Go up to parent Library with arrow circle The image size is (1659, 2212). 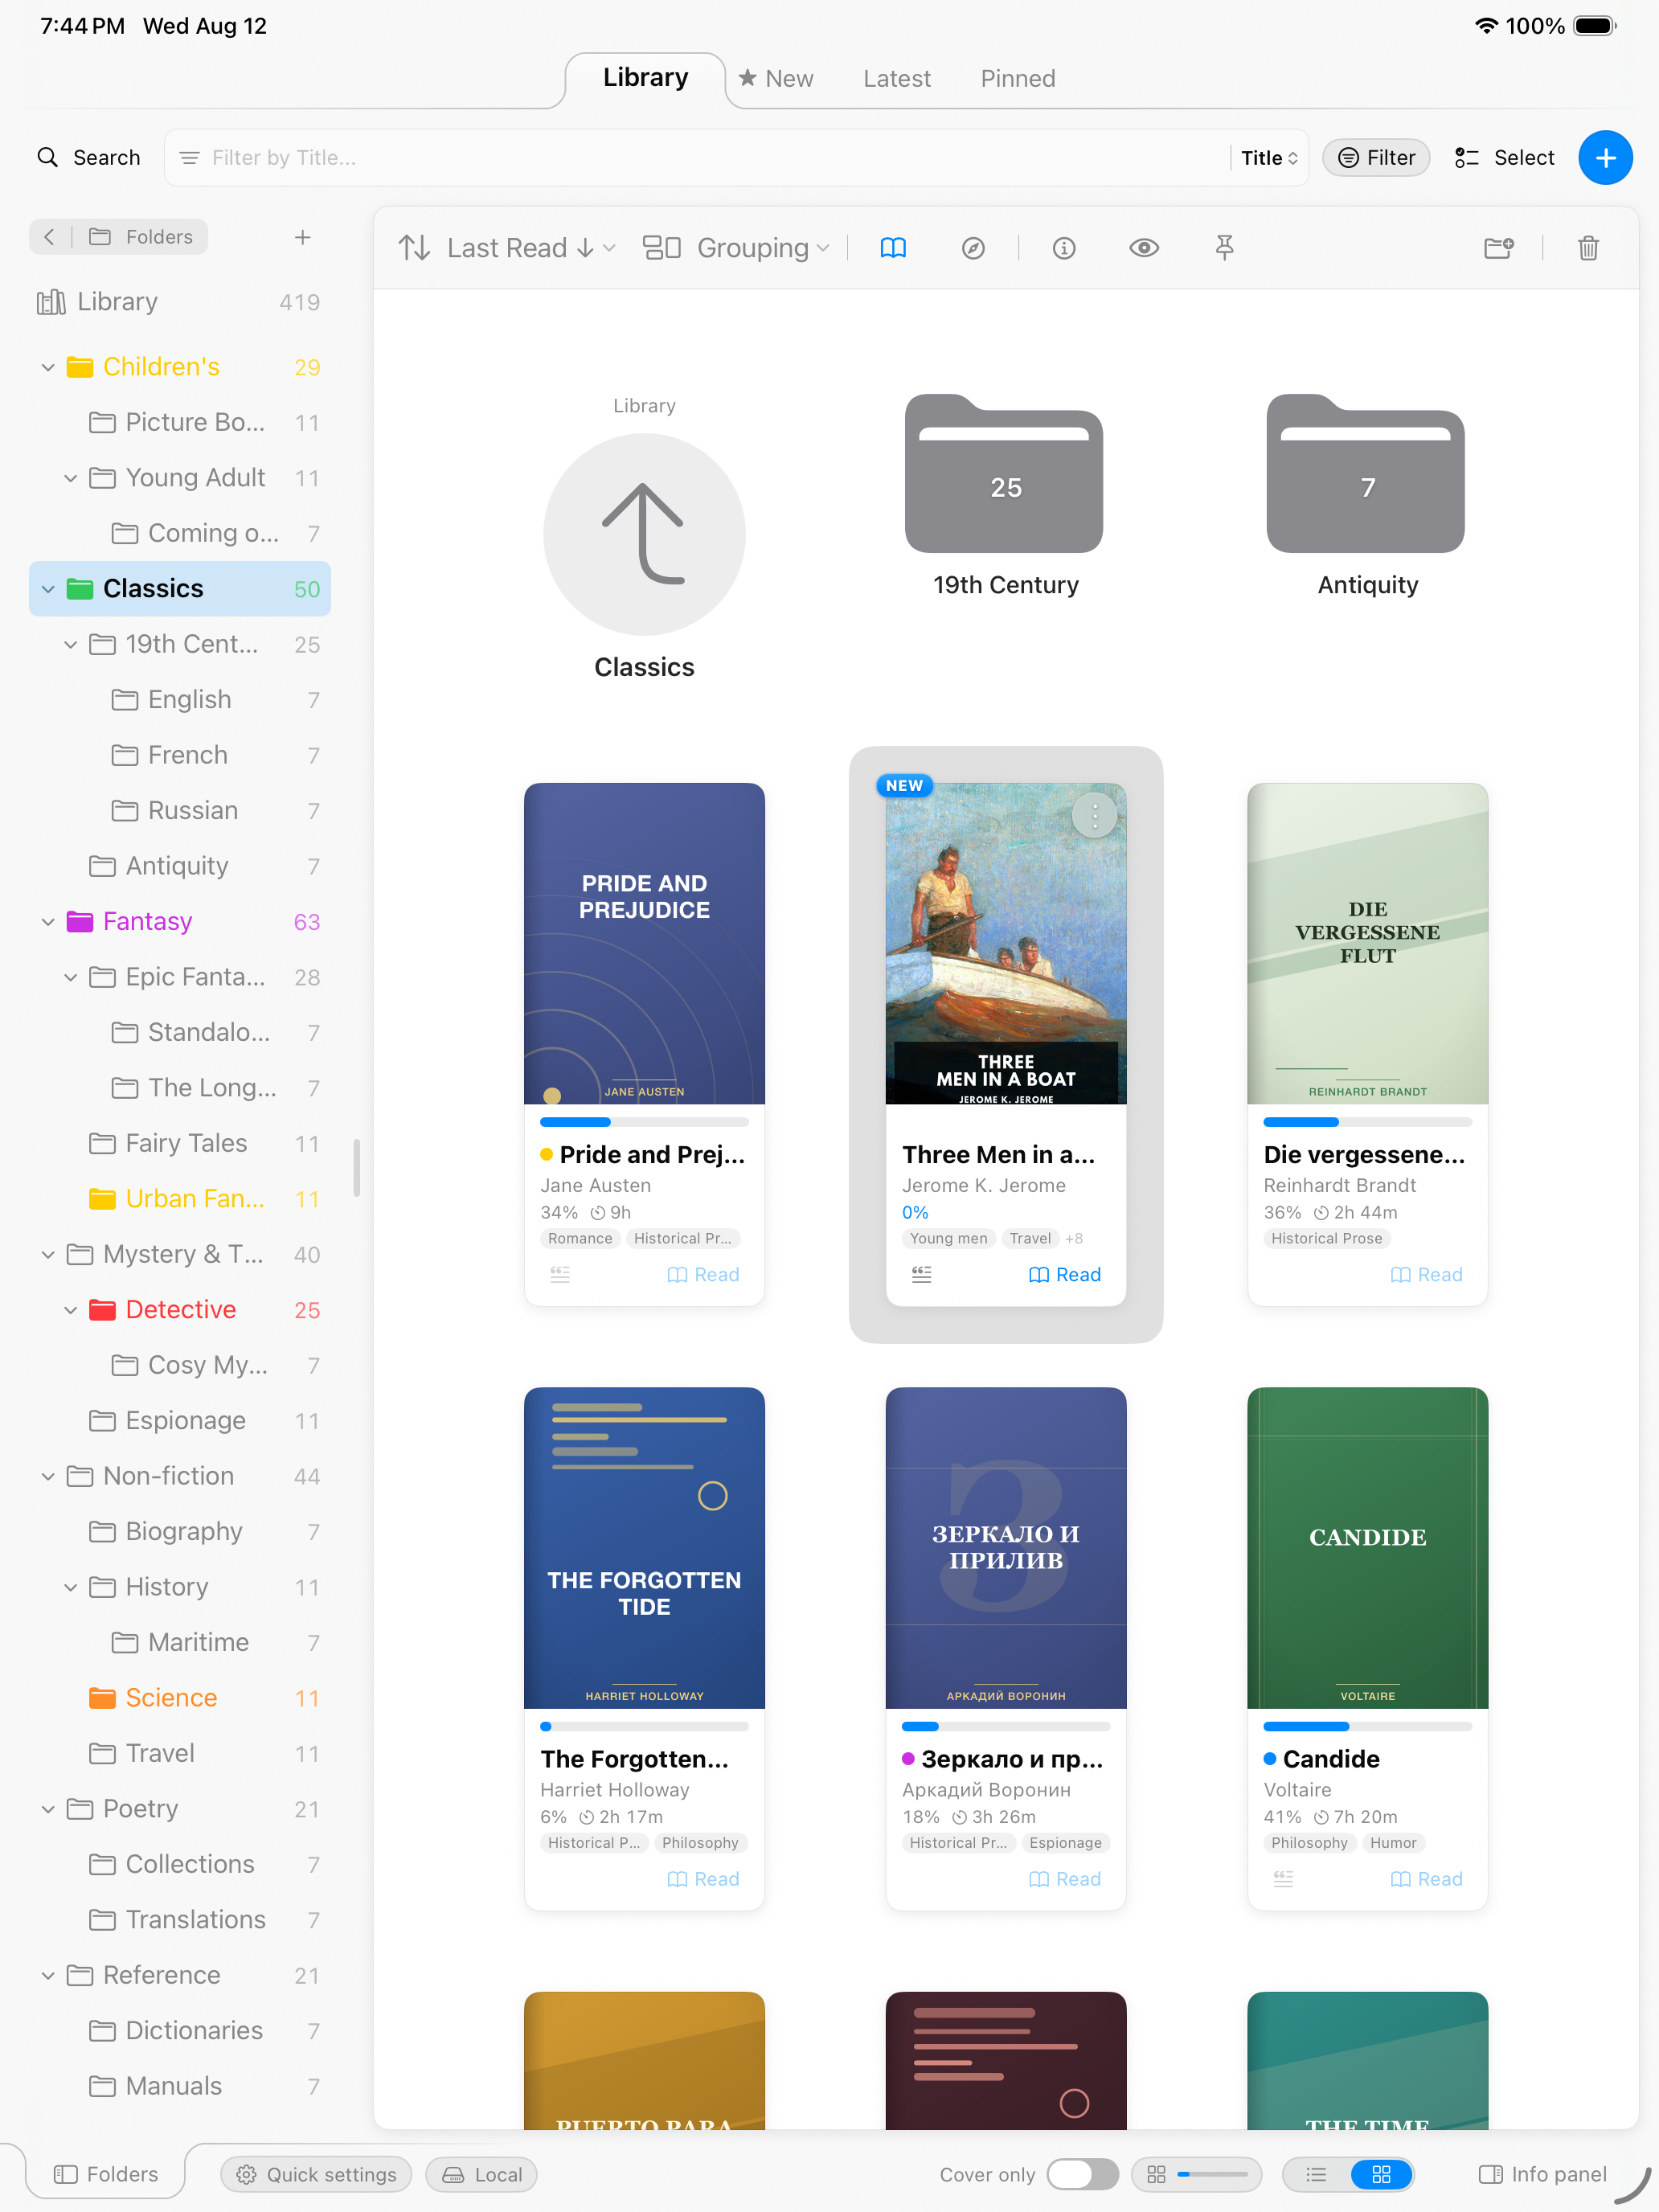tap(644, 534)
